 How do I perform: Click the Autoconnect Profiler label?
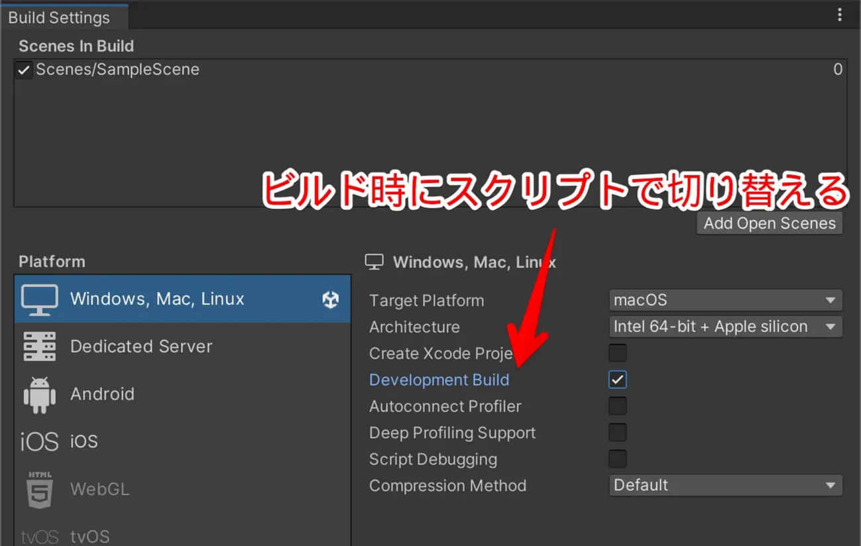point(445,406)
